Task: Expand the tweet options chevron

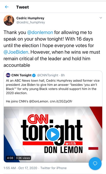Action: pos(101,18)
